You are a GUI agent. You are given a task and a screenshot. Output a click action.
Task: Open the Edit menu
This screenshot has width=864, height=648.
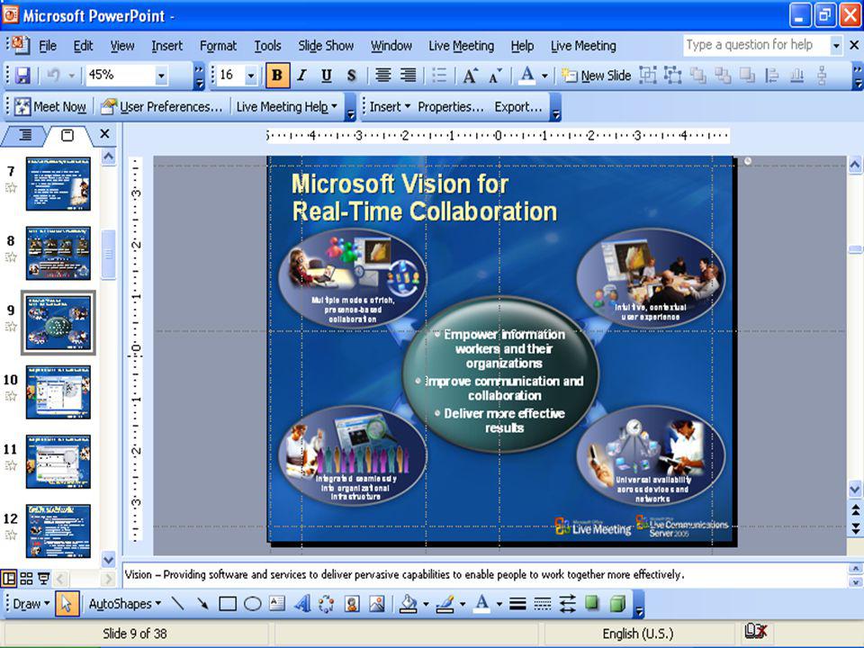[x=83, y=46]
